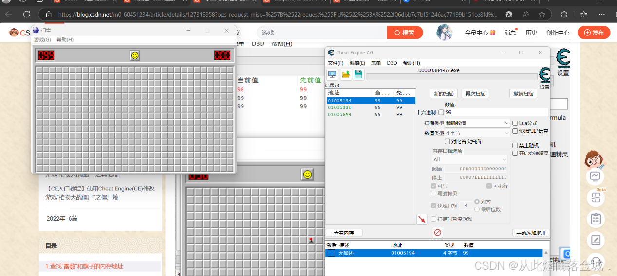Viewport: 617px width, 276px height.
Task: Open the D3D menu in Cheat Engine
Action: coord(392,63)
